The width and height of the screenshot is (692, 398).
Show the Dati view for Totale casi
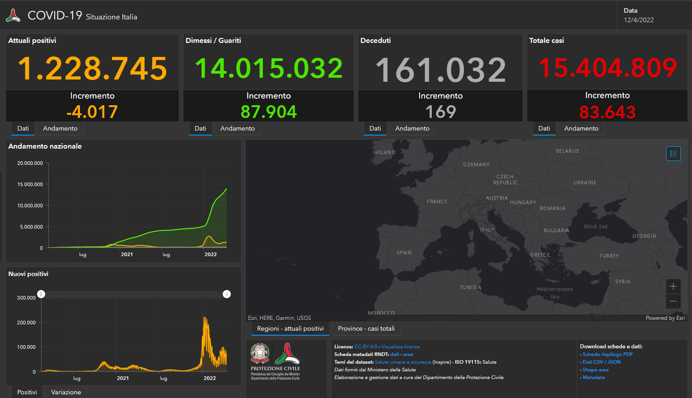[544, 128]
